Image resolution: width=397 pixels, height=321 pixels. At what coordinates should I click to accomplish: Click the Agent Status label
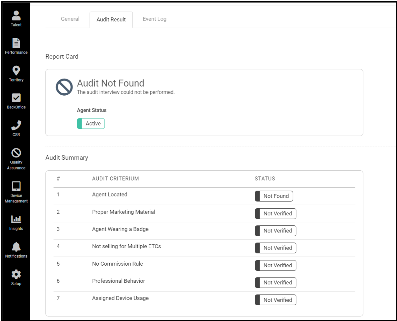(x=92, y=110)
